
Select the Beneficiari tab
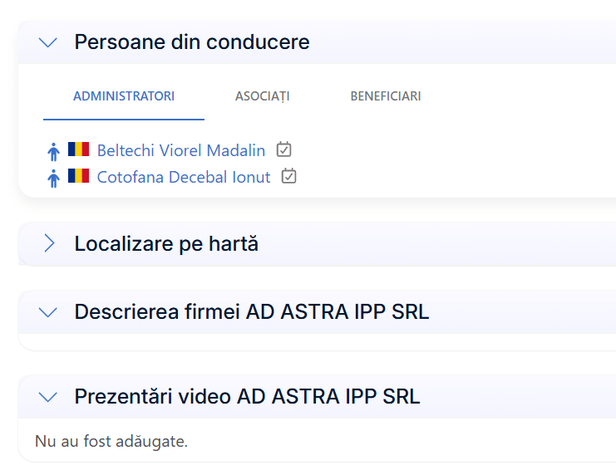[386, 96]
